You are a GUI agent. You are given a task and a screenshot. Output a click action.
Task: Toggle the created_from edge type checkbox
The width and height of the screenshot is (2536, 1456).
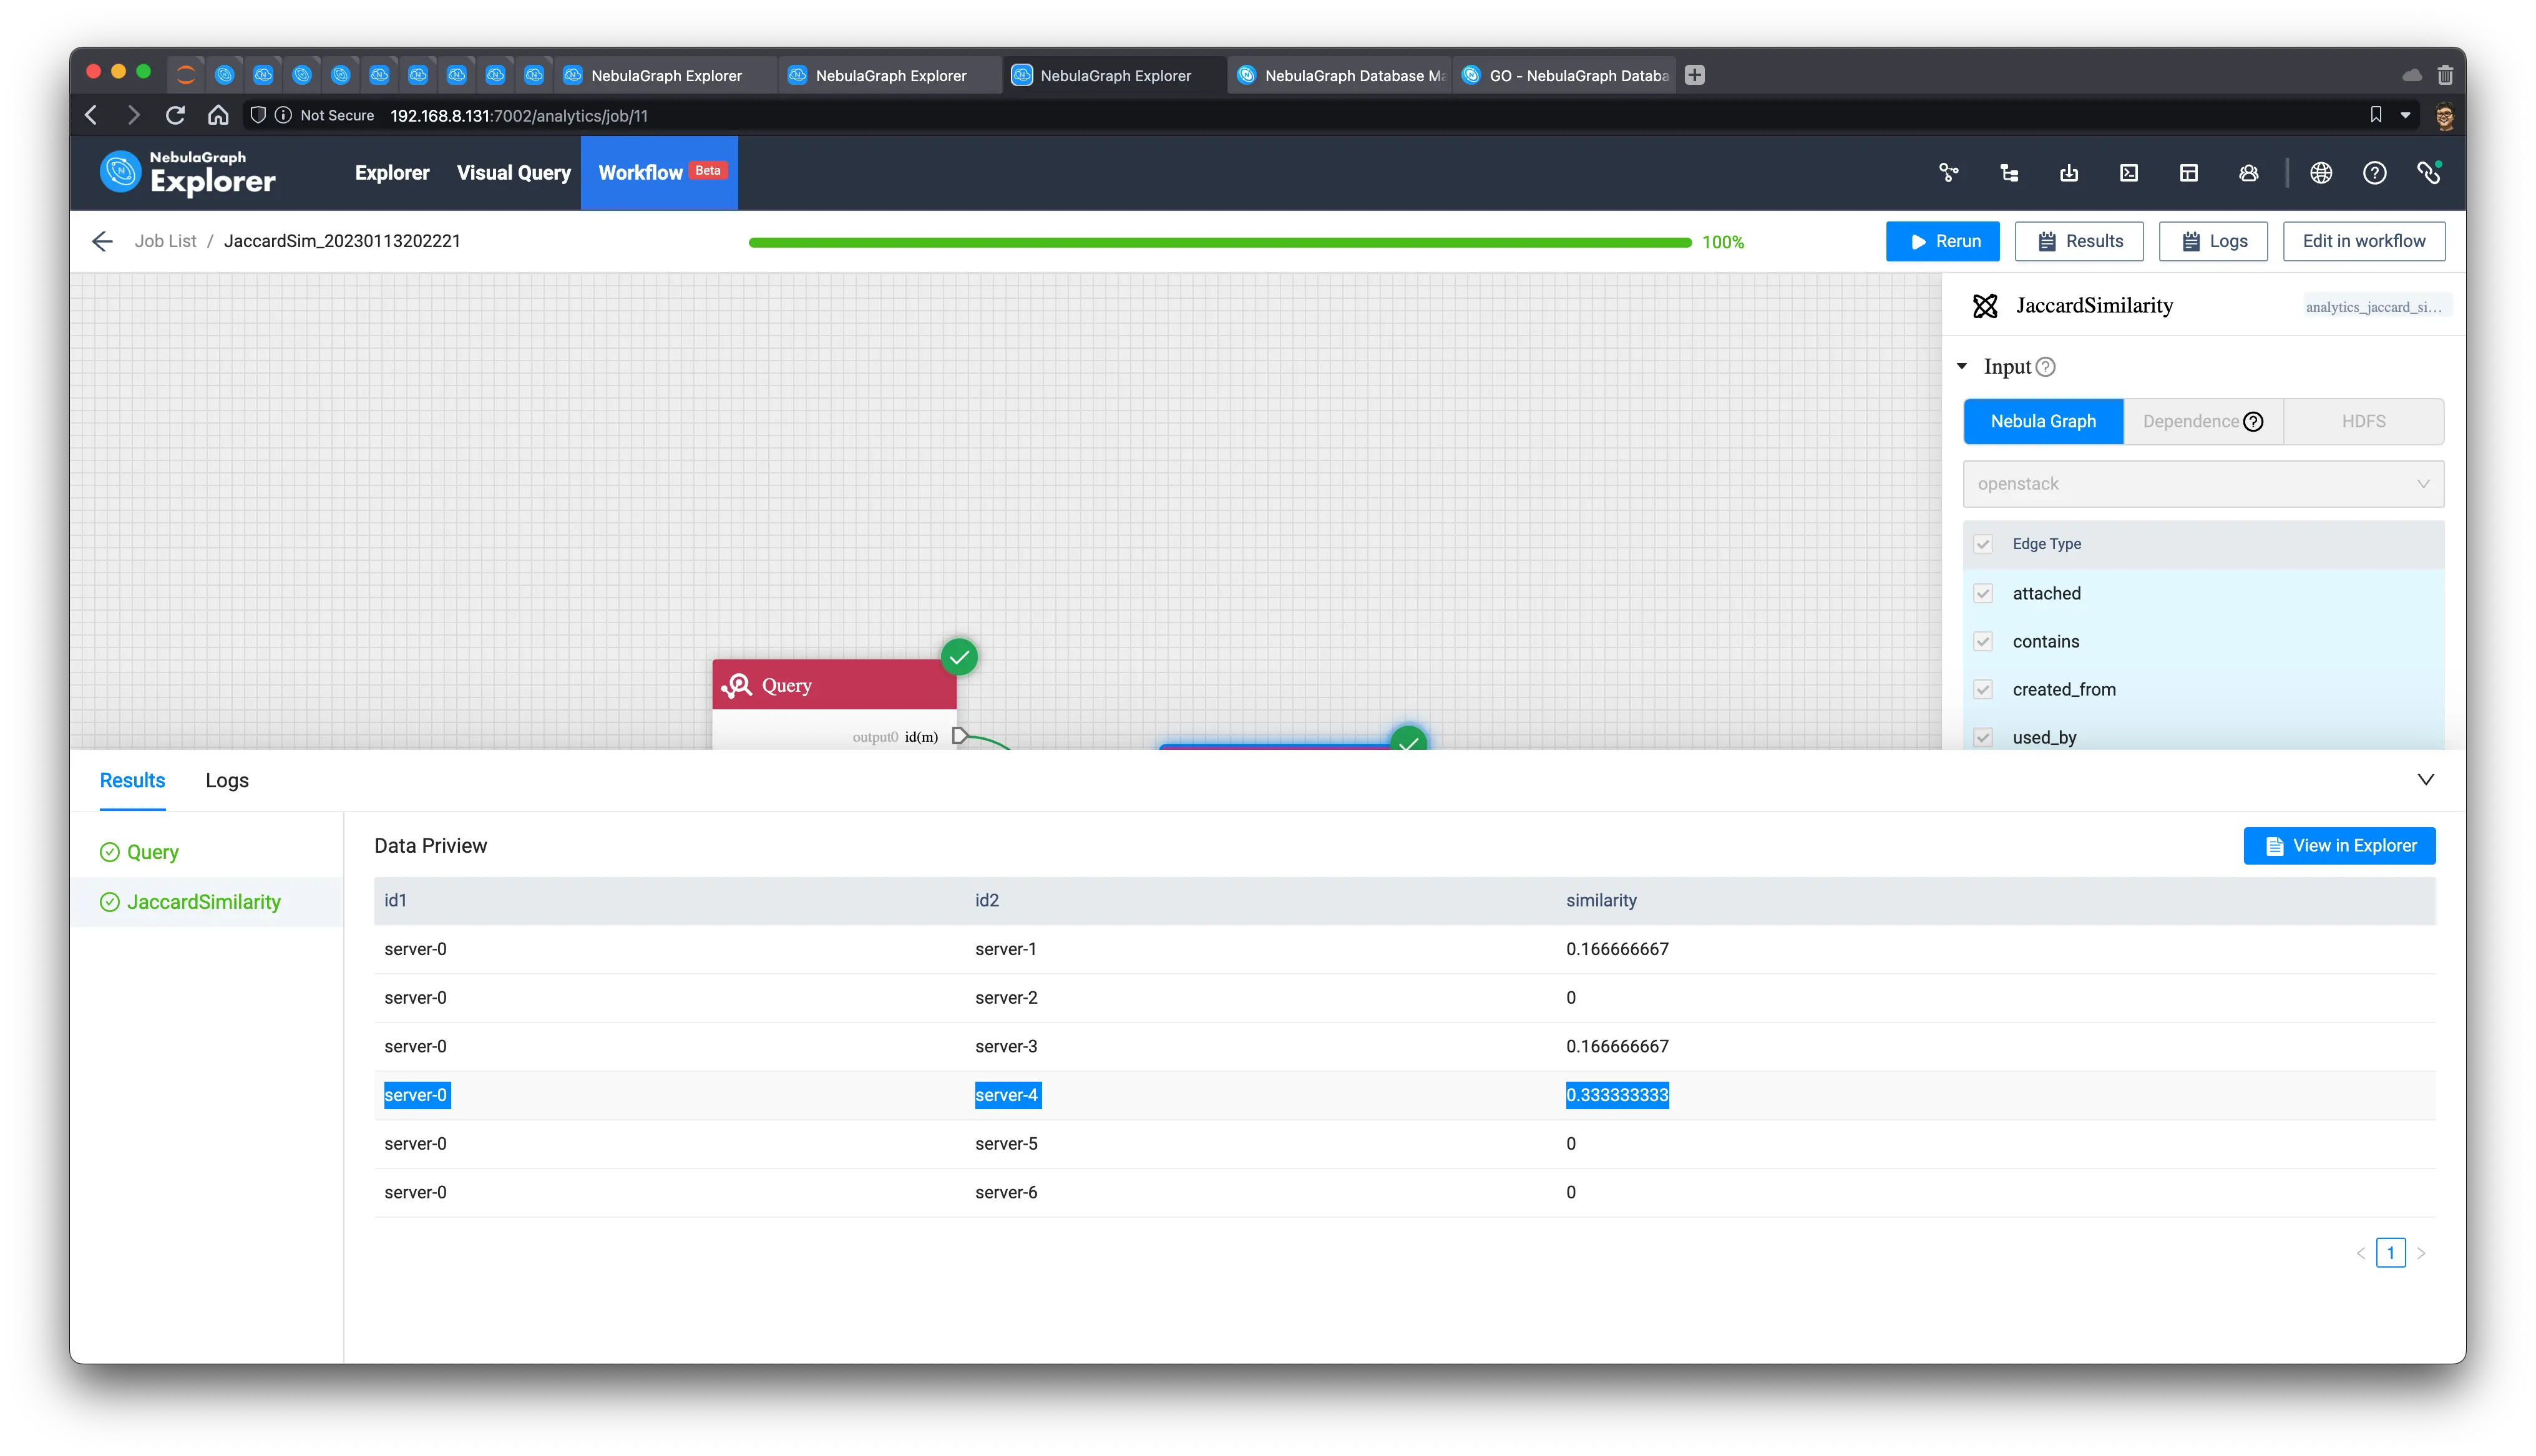click(1983, 689)
